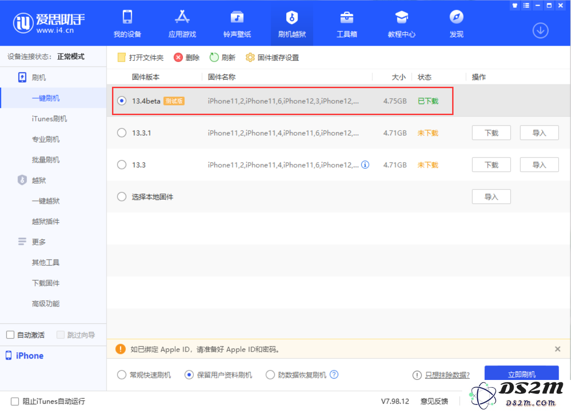The height and width of the screenshot is (411, 571).
Task: Open the 只想抹除数据? link
Action: coord(448,375)
